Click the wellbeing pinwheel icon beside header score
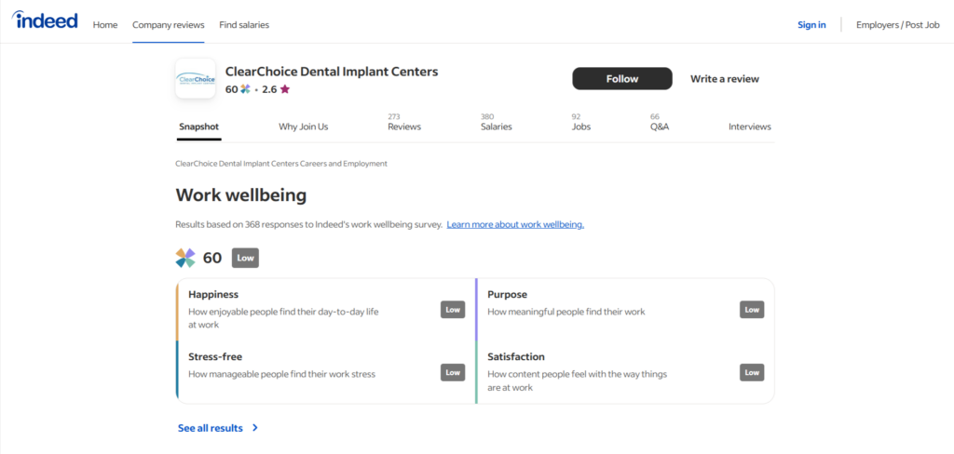This screenshot has height=454, width=954. (246, 89)
